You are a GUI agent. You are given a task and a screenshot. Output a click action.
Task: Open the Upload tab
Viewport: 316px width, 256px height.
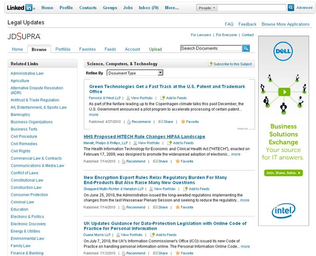(x=155, y=49)
